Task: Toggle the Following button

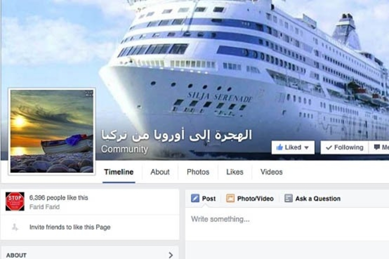Action: pyautogui.click(x=344, y=147)
